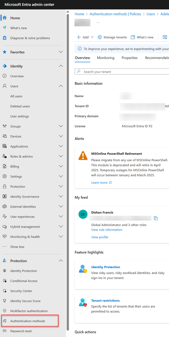Screen dimensions: 169x337
Task: Copy Dishan Francis's user ID with the copy icon
Action: click(156, 218)
